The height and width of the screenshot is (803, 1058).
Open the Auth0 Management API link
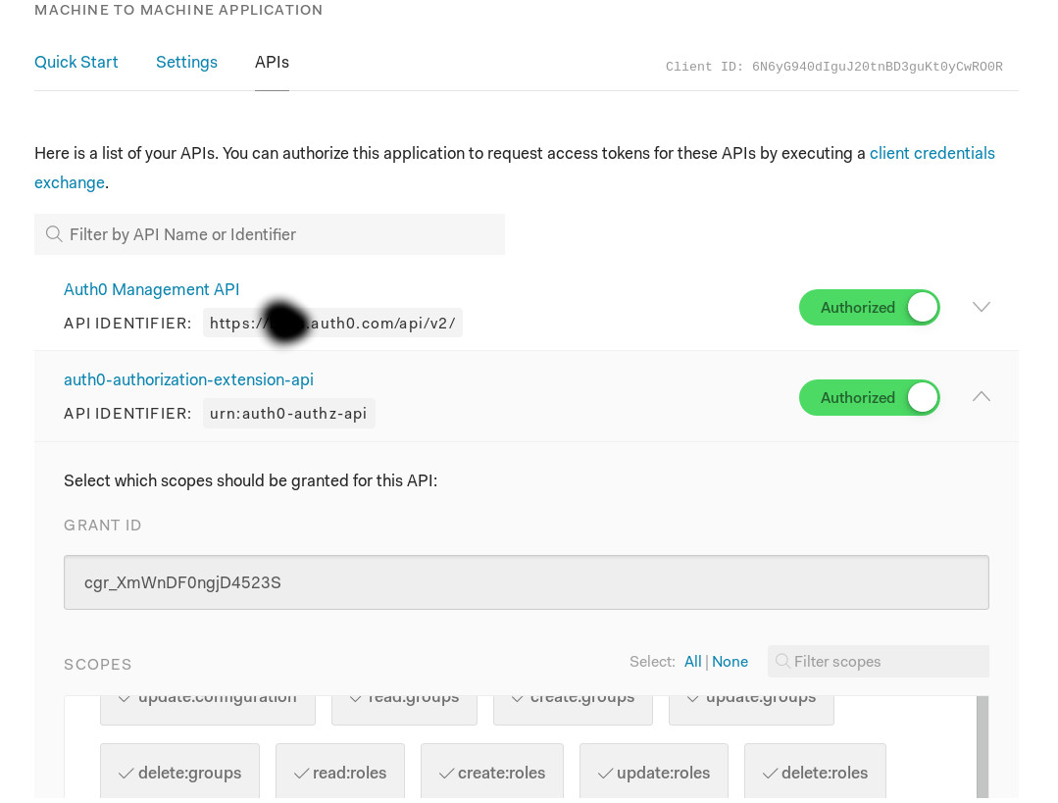[x=151, y=289]
